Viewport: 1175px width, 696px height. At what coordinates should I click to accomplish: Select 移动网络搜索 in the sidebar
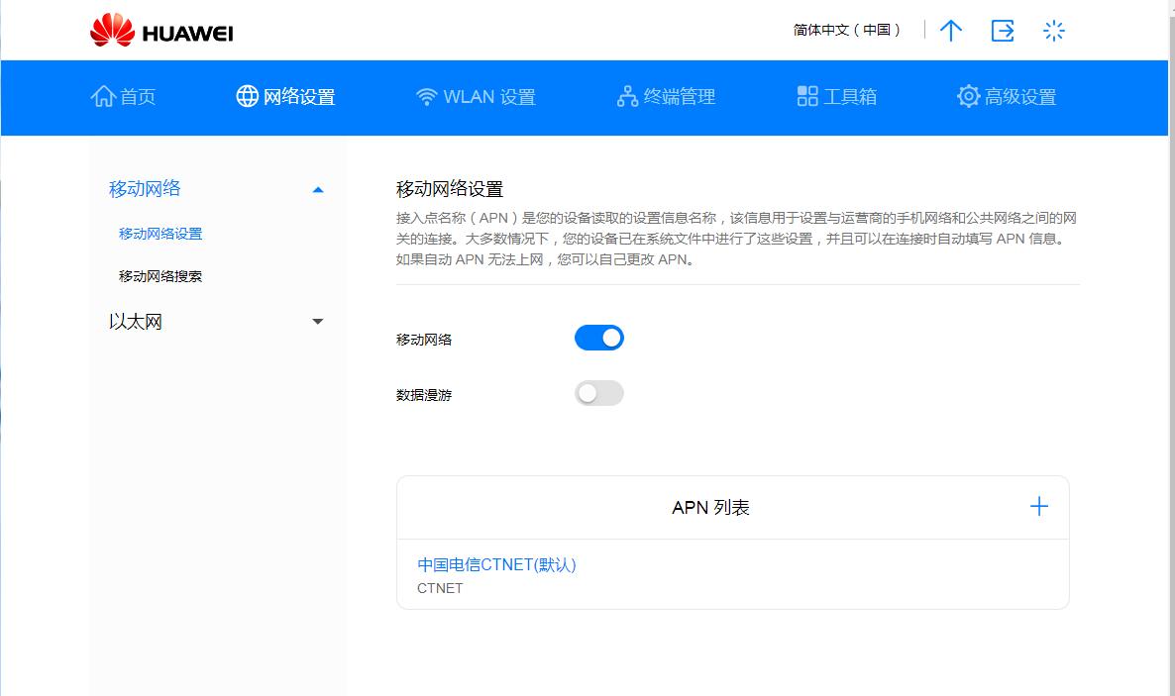pos(159,275)
